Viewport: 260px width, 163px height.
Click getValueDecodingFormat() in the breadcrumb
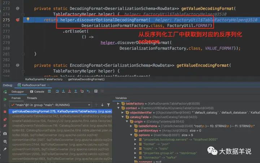click(86, 80)
